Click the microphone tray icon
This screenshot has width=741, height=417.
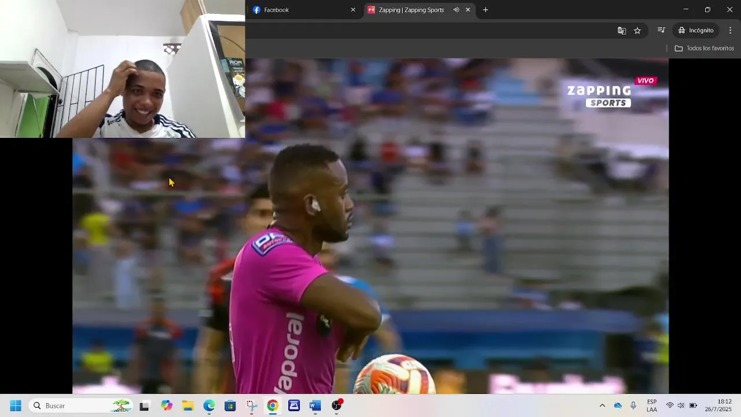[x=633, y=406]
